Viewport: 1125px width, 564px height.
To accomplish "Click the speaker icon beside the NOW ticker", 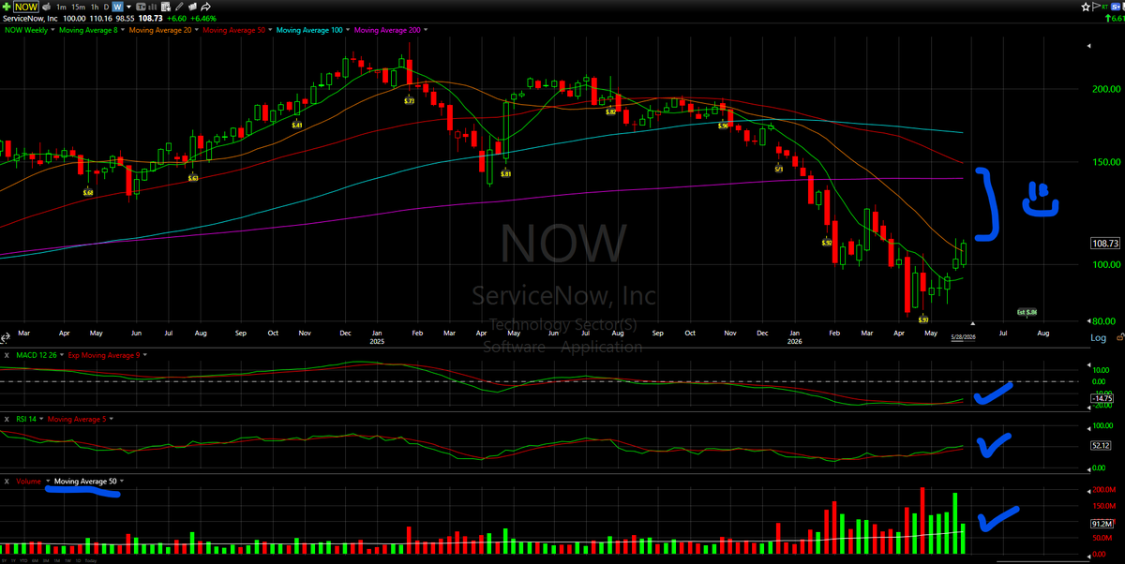I will coord(47,7).
